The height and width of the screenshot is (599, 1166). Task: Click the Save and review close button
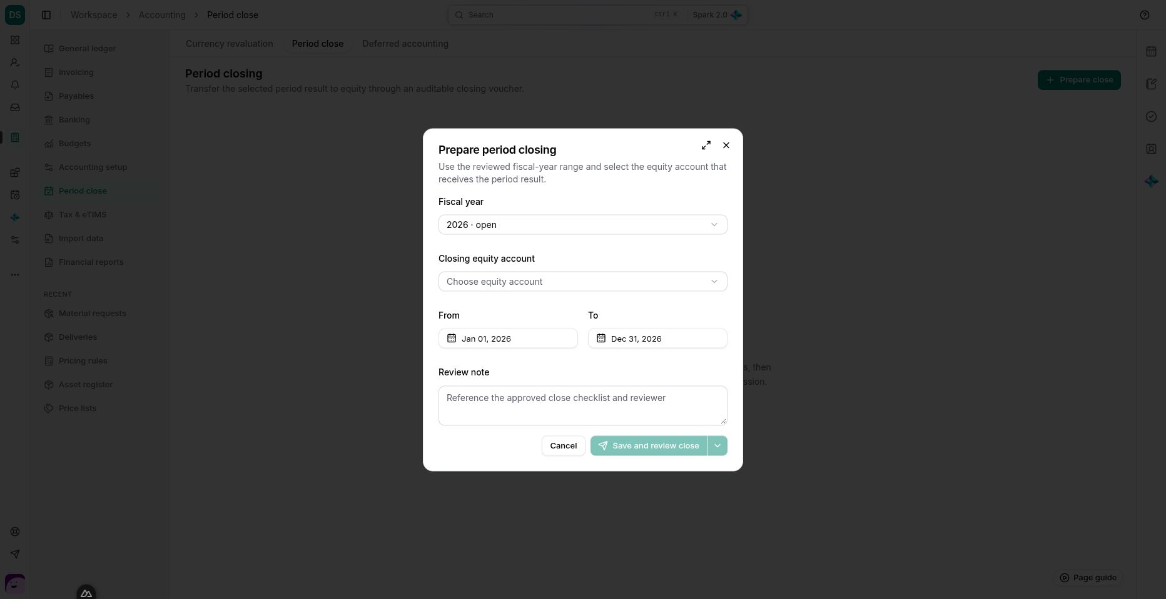(x=649, y=446)
